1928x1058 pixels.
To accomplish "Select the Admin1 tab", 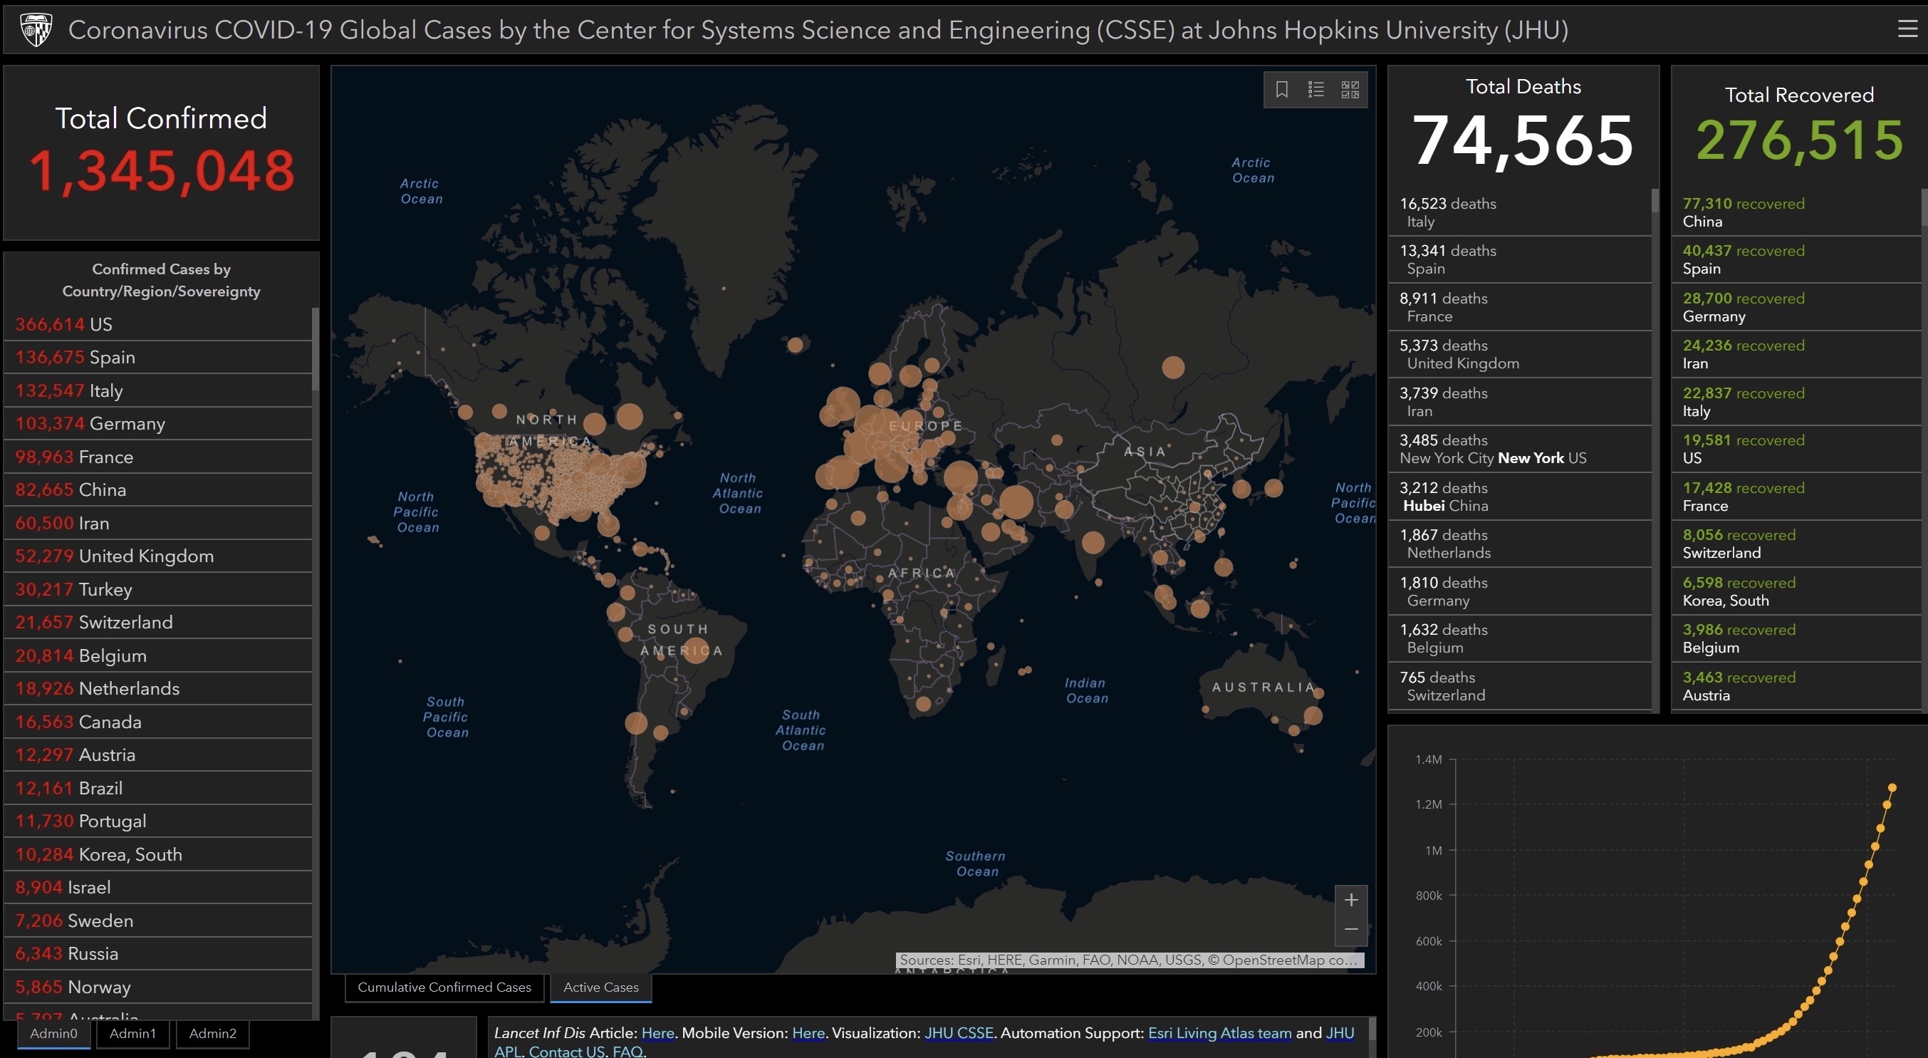I will point(133,1033).
